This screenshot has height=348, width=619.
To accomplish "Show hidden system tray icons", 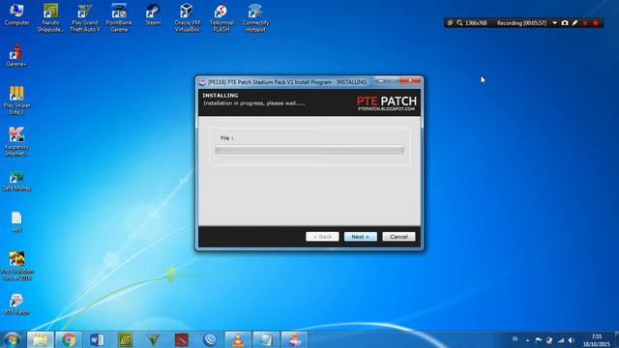I will click(528, 340).
